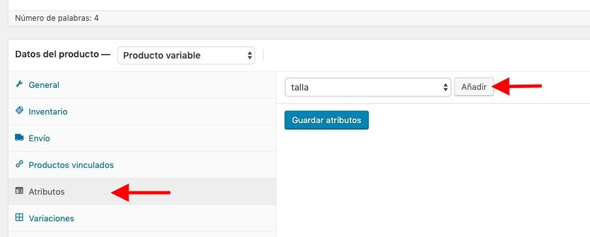Viewport: 590px width, 237px height.
Task: Click the arrows on the Producto variable selector
Action: click(249, 55)
